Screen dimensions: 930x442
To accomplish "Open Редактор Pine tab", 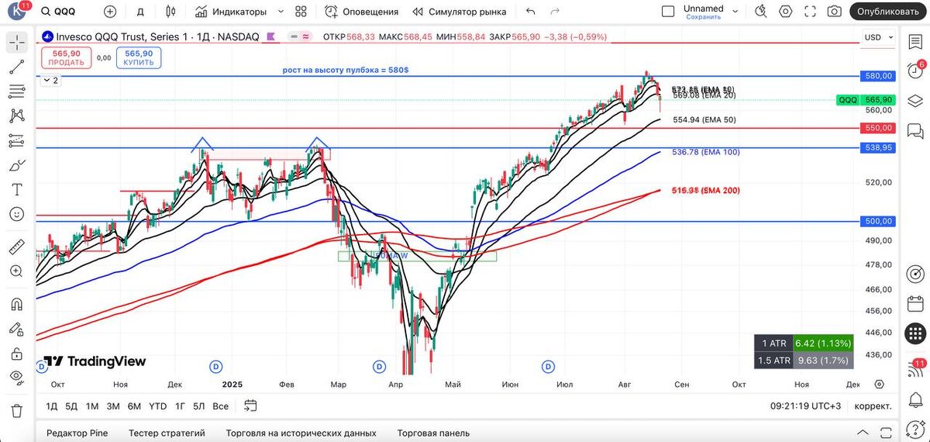I will (x=77, y=433).
